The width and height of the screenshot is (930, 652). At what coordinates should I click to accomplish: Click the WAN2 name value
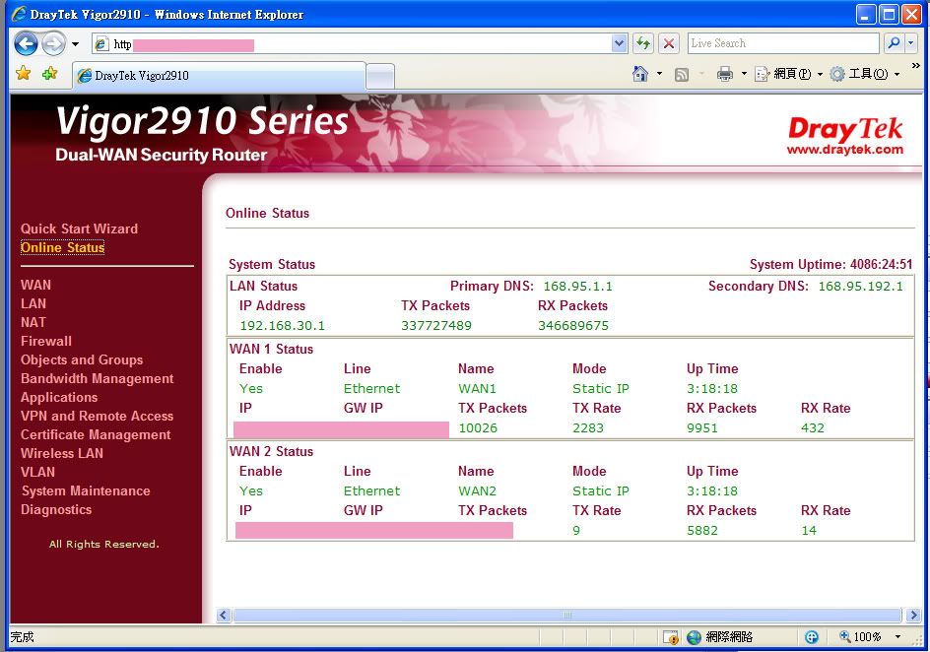(x=477, y=491)
